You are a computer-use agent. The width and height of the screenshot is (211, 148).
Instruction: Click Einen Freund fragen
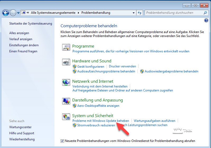tap(23, 51)
